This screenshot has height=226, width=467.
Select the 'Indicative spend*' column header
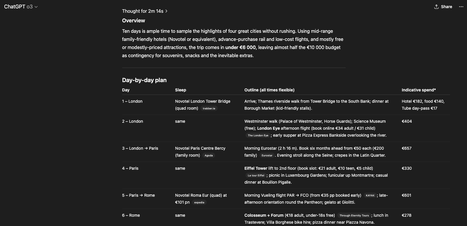click(x=419, y=90)
